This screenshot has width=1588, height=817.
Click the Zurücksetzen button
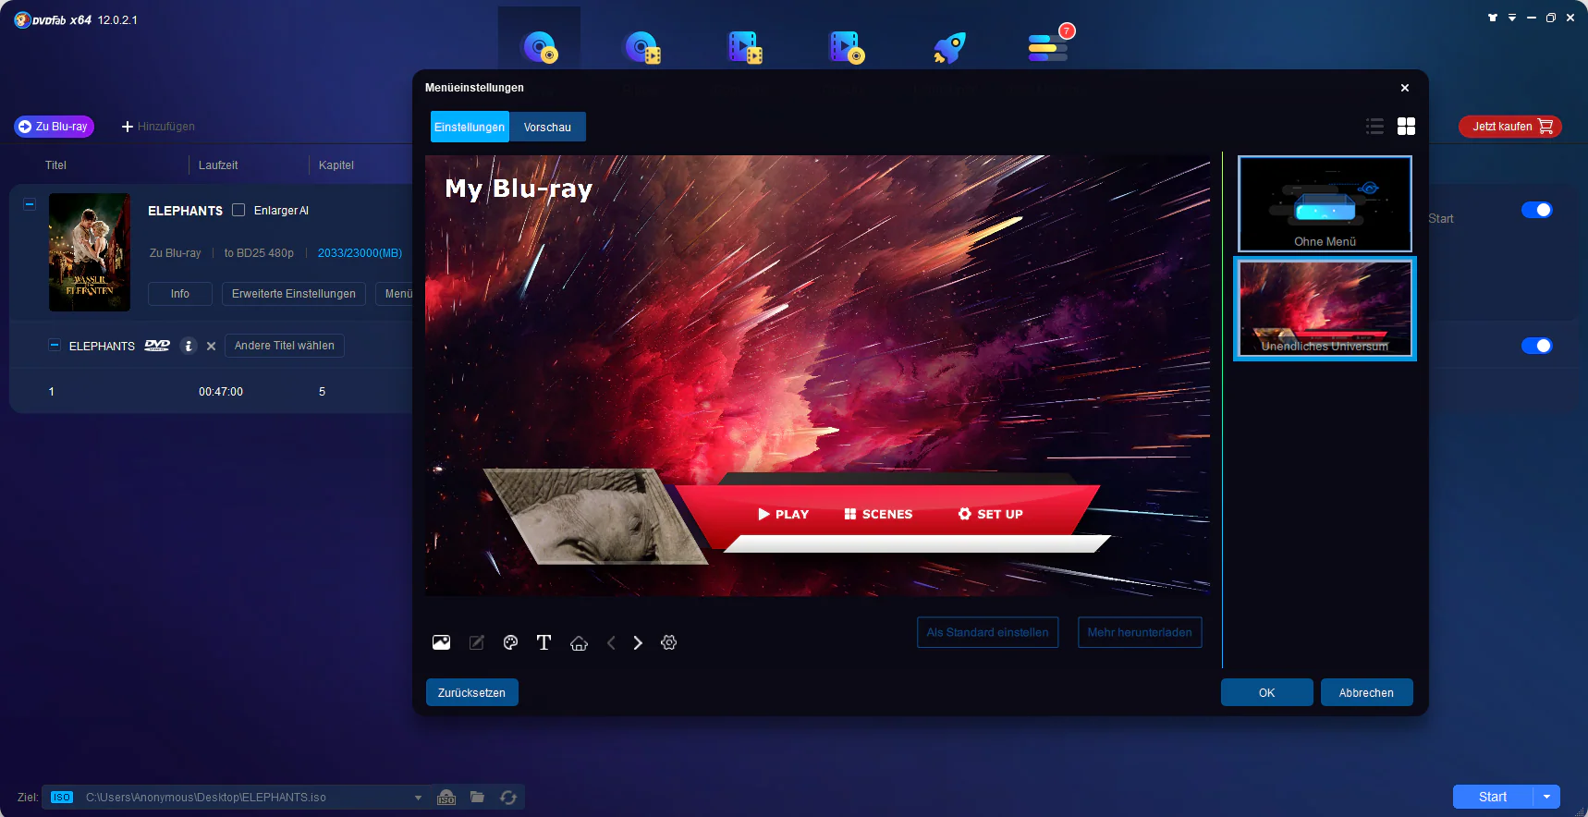471,692
